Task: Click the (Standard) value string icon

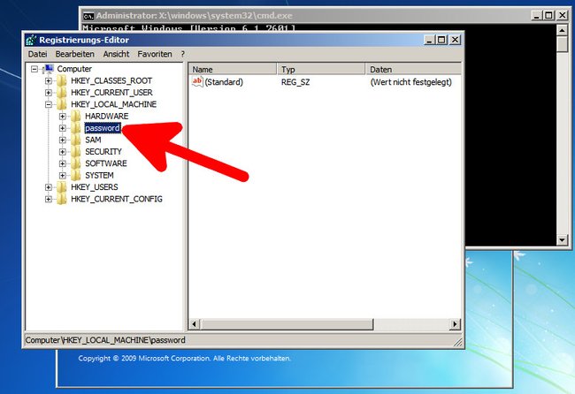Action: 197,81
